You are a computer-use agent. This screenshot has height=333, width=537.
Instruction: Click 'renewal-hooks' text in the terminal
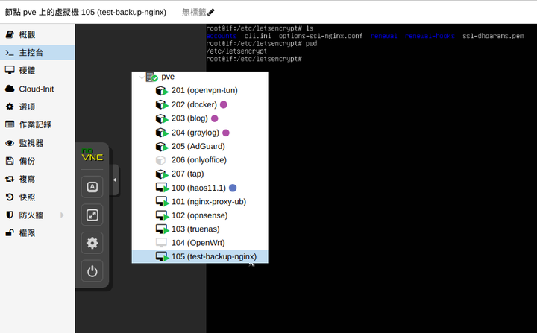[x=430, y=36]
